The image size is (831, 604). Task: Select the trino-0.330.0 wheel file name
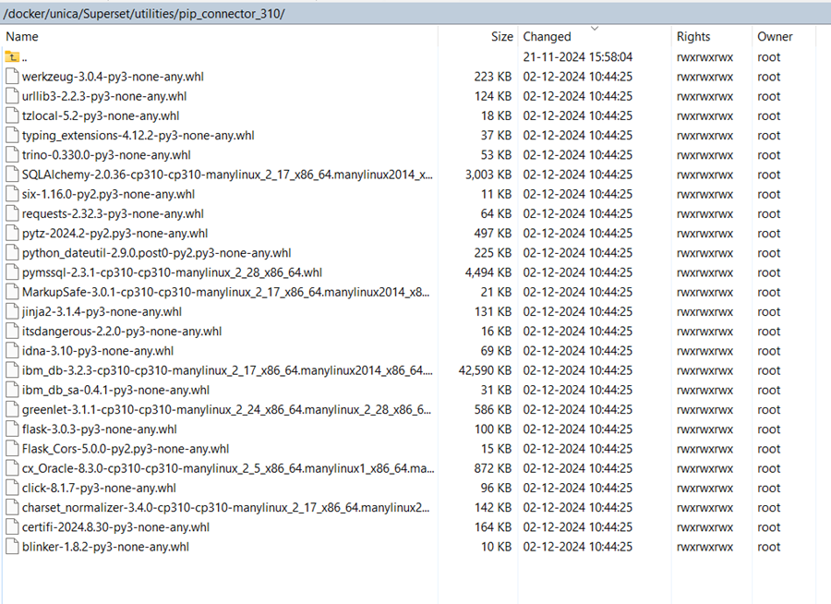(97, 154)
